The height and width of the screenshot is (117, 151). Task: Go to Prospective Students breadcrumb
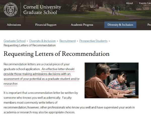pos(93,41)
